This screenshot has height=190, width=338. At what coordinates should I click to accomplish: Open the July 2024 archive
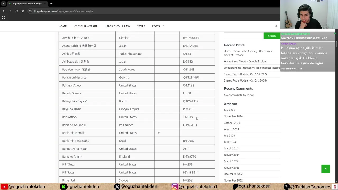[x=229, y=136]
